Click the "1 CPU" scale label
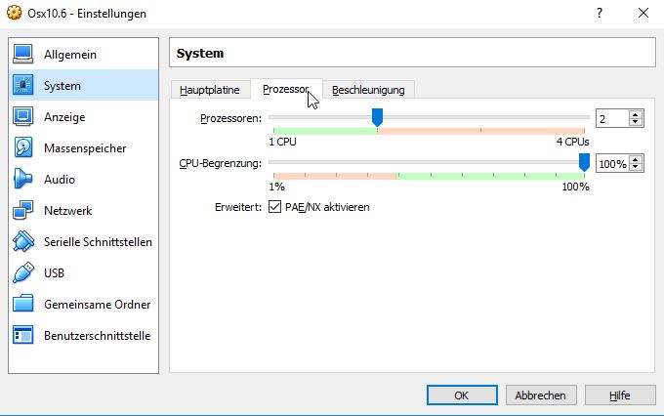Screen dimensions: 664x416 282,142
